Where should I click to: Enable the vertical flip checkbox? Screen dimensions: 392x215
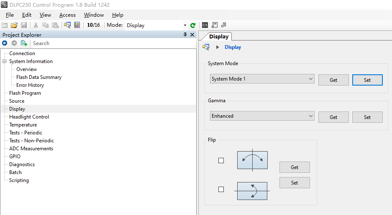click(221, 189)
